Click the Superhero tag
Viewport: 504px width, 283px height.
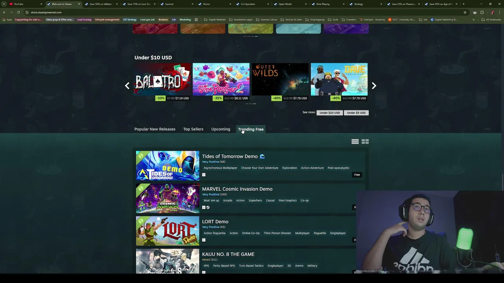(255, 200)
